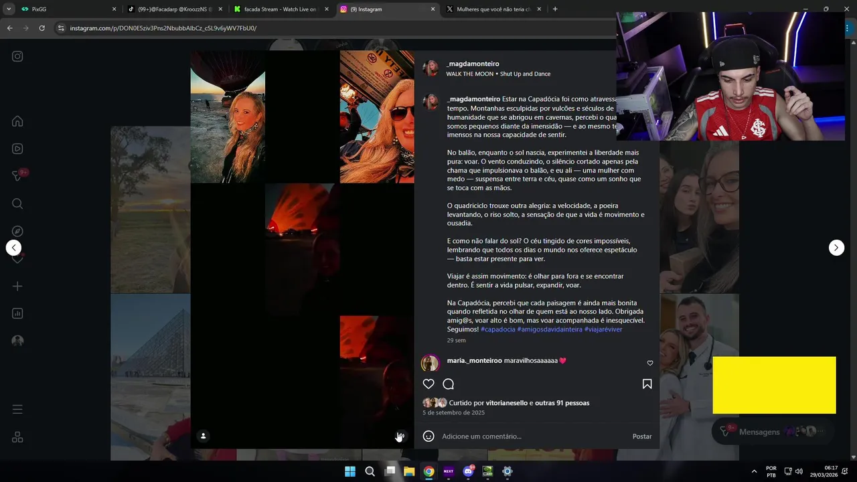Open the apps grid icon at the sidebar bottom
The height and width of the screenshot is (482, 857).
(17, 437)
